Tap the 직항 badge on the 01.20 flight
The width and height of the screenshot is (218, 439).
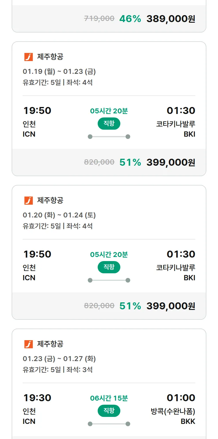109,267
